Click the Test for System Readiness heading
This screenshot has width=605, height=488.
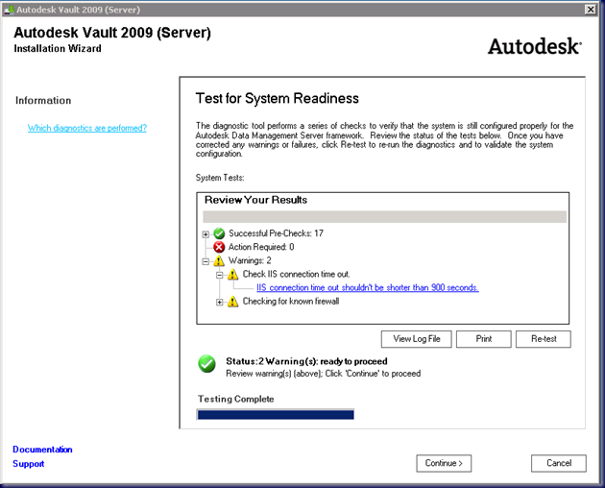click(277, 98)
